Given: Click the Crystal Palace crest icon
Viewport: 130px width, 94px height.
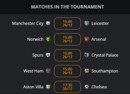Looking at the screenshot, I should (87, 55).
